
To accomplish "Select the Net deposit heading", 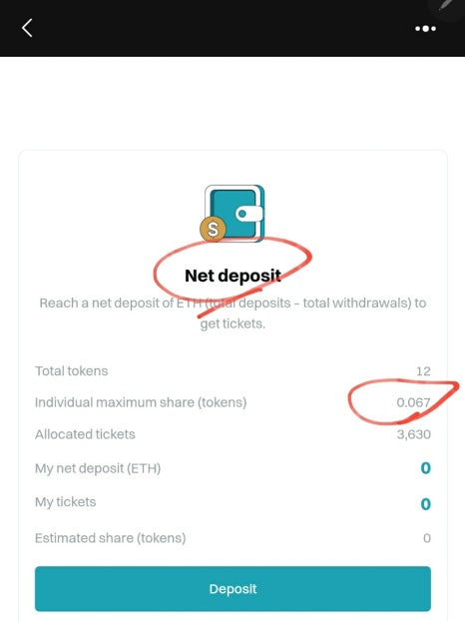I will [232, 276].
